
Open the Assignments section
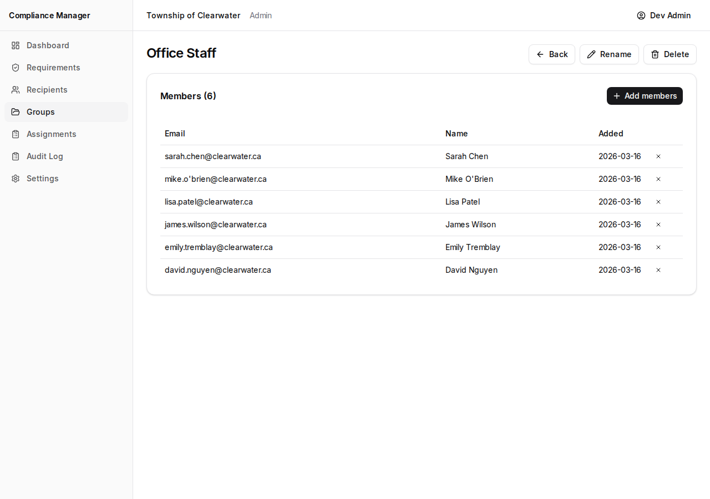pyautogui.click(x=66, y=134)
